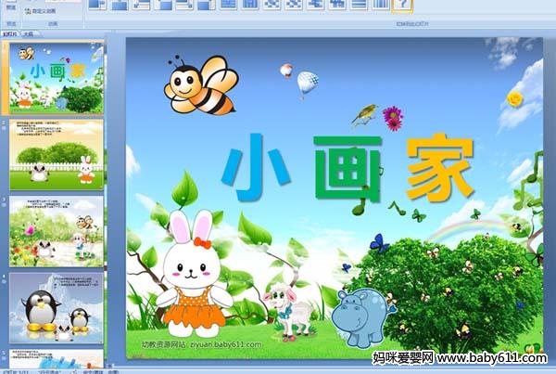Select the orange 家 character in the title
The image size is (556, 374).
439,168
